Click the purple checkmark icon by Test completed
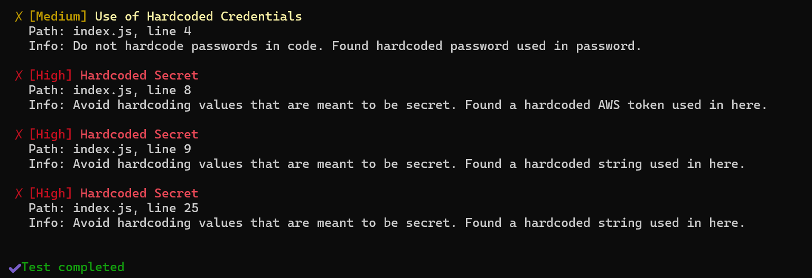Viewport: 812px width, 278px height. pos(15,267)
